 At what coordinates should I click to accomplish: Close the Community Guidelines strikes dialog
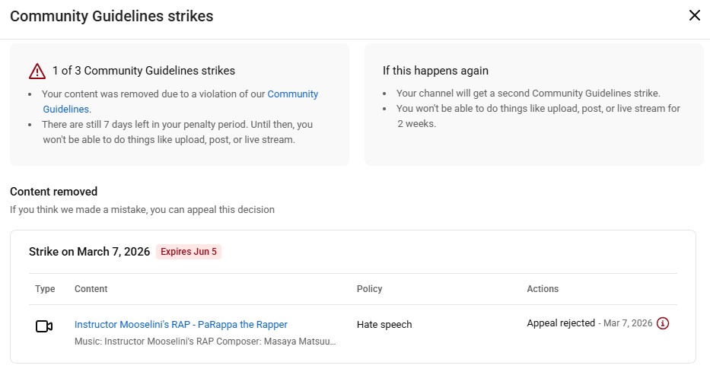coord(694,15)
